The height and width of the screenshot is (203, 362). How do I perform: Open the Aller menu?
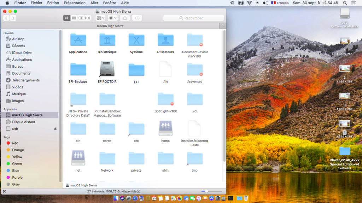click(x=94, y=3)
